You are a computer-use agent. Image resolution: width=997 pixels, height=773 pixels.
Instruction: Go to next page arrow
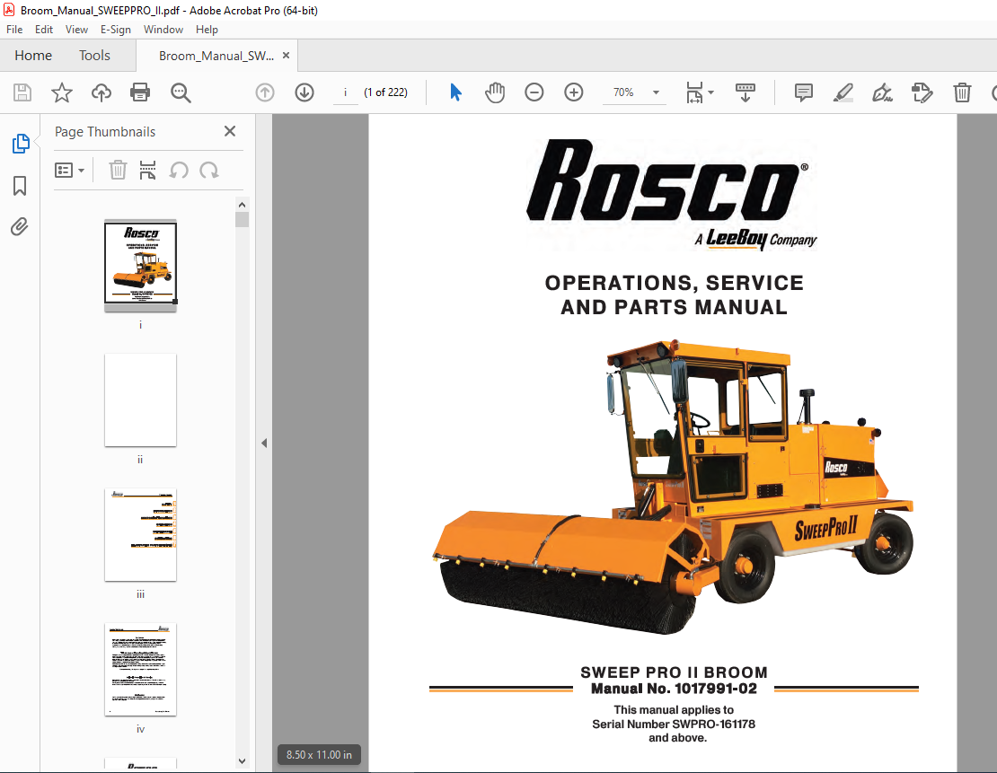click(304, 92)
